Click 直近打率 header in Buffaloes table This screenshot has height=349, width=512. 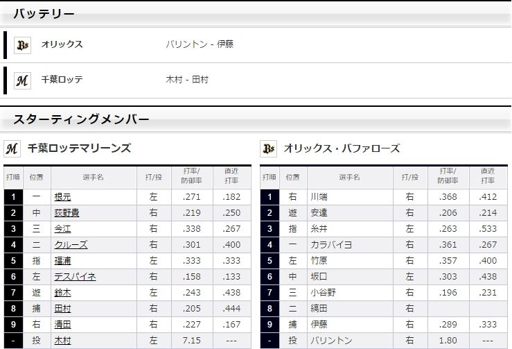(x=488, y=176)
